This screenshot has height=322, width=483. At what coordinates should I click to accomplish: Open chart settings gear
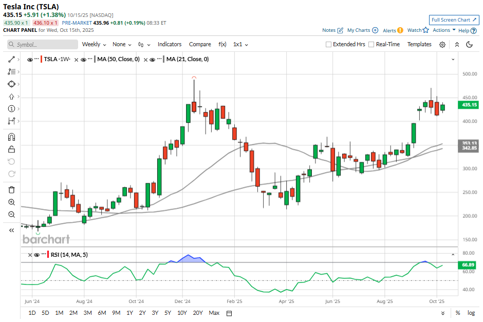[x=442, y=45]
